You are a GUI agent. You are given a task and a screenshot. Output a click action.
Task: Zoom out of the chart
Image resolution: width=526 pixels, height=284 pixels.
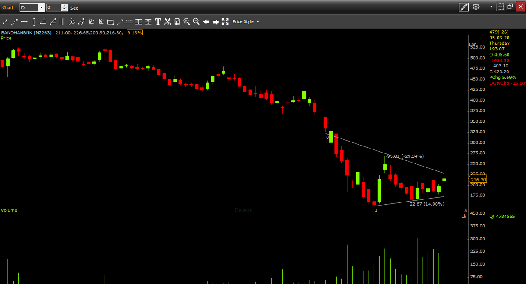196,21
